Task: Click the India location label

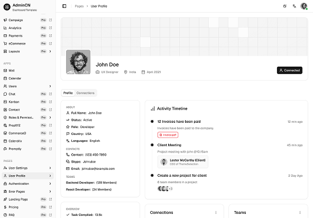Action: click(133, 72)
